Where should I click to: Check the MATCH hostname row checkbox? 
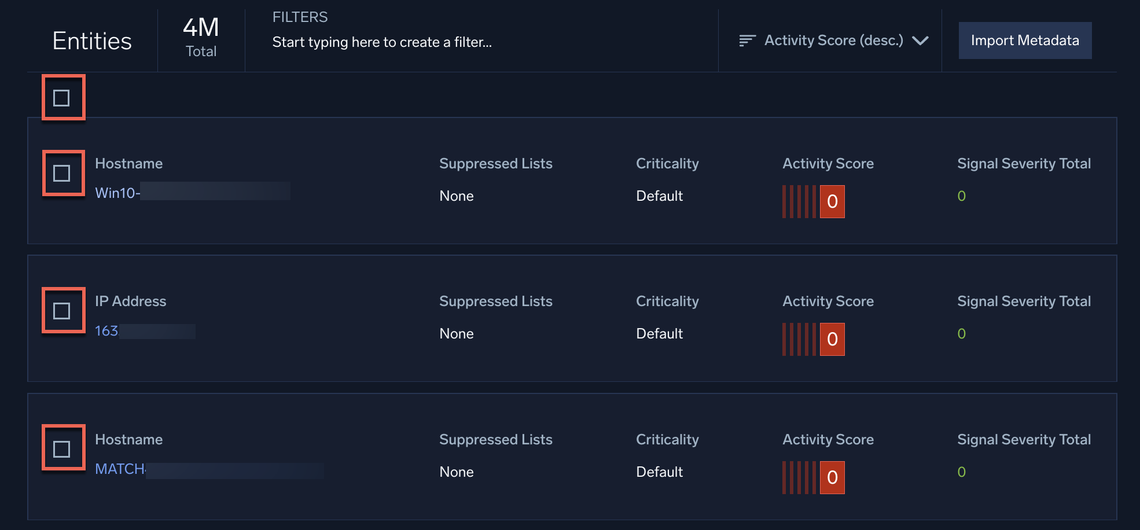coord(63,447)
